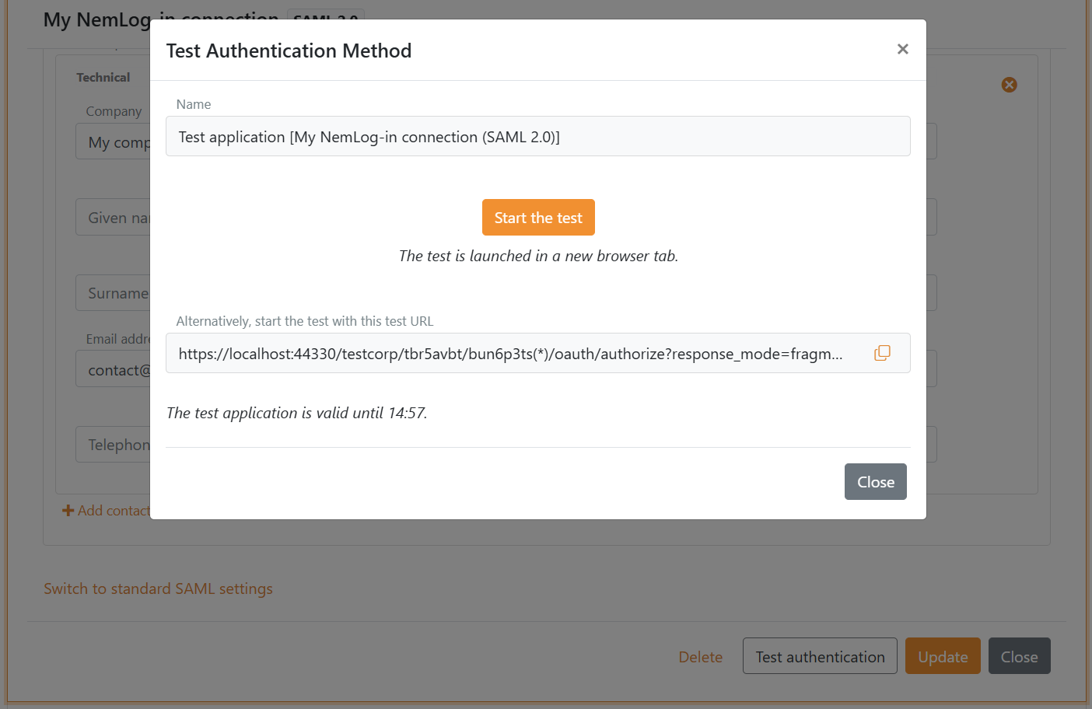
Task: Click the Email address contact field
Action: click(x=114, y=370)
